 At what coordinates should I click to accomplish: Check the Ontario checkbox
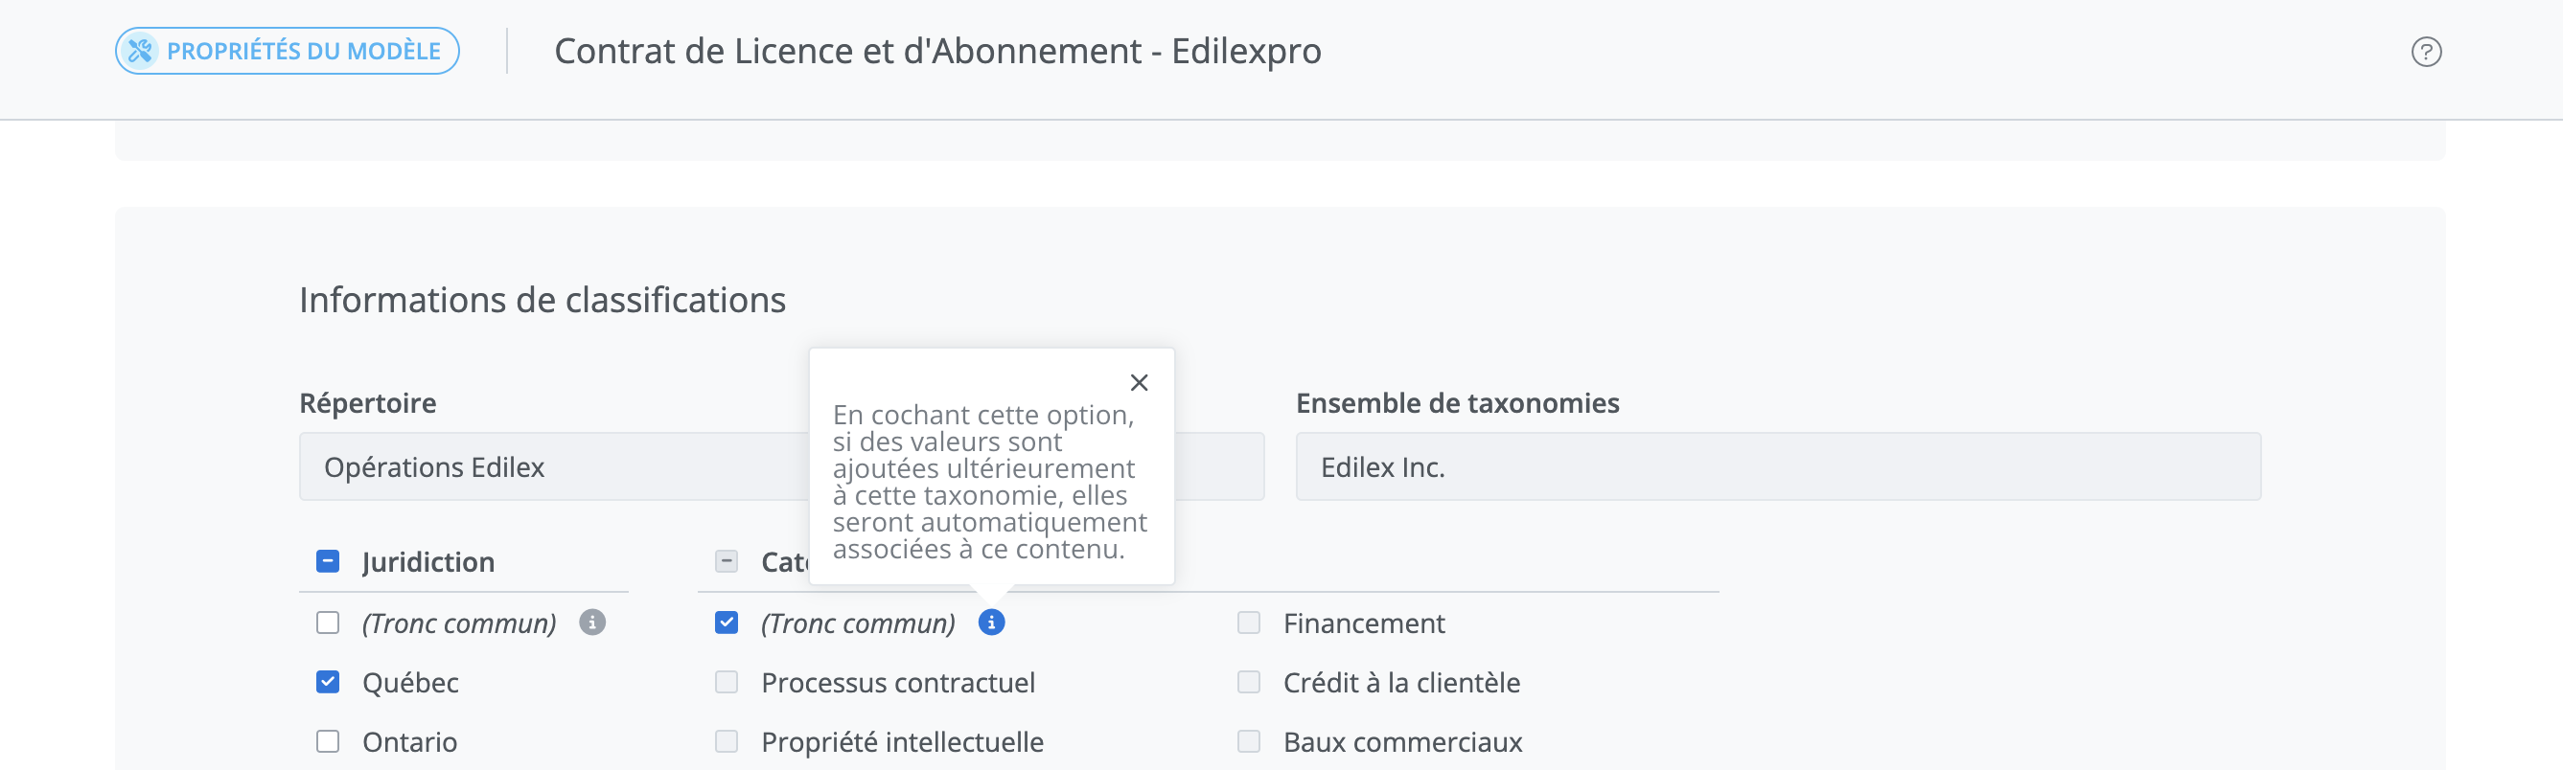[328, 742]
